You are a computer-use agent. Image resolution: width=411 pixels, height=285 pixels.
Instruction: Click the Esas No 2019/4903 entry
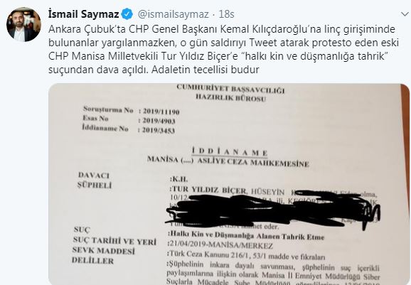pos(129,119)
